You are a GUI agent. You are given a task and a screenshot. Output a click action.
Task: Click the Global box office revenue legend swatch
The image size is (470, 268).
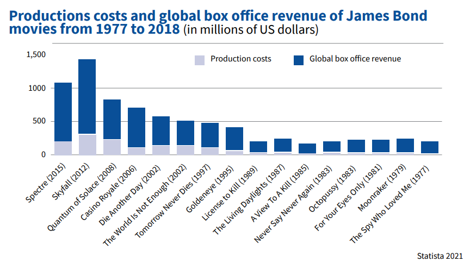click(x=299, y=60)
